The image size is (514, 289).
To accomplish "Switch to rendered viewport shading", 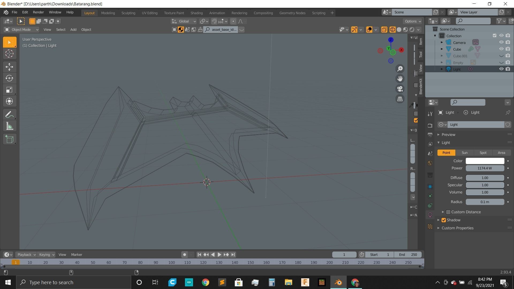I will tap(412, 30).
